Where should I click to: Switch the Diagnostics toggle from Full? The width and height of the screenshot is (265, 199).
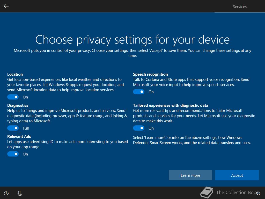tap(13, 128)
